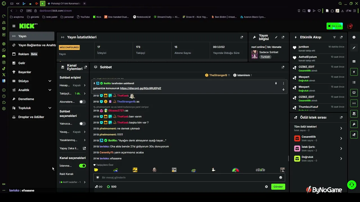Open the user avatar in top right
Image resolution: width=360 pixels, height=202 pixels.
350,26
